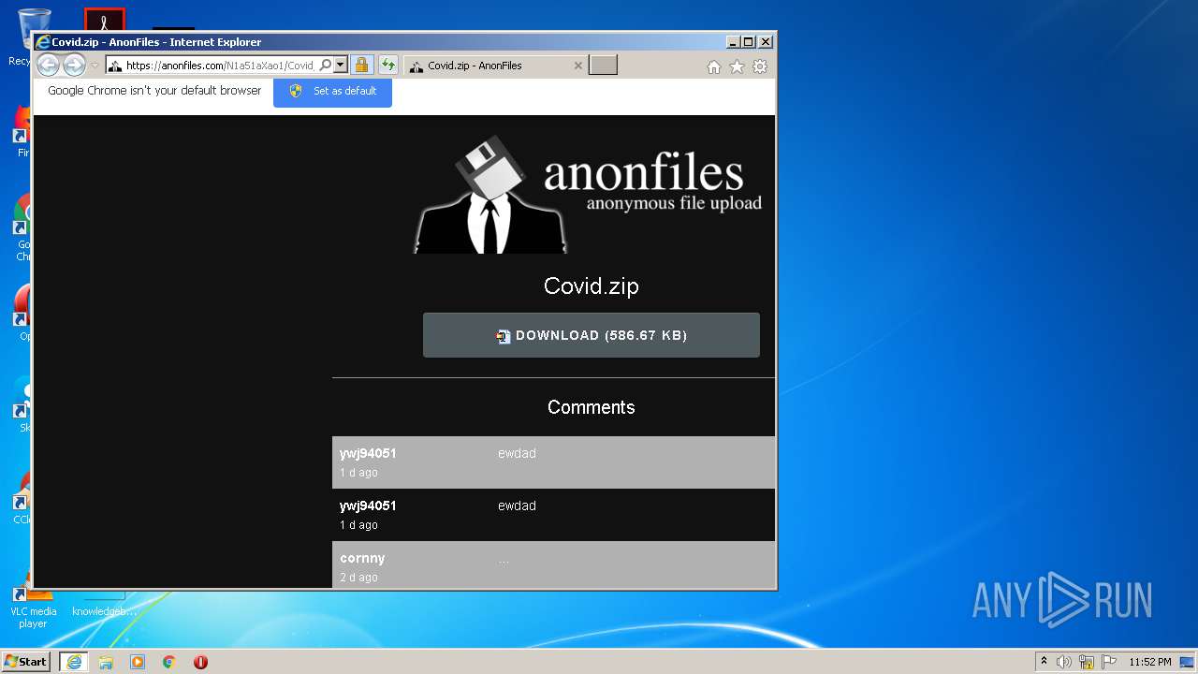
Task: Click Download (586.67 KB) button
Action: point(592,335)
